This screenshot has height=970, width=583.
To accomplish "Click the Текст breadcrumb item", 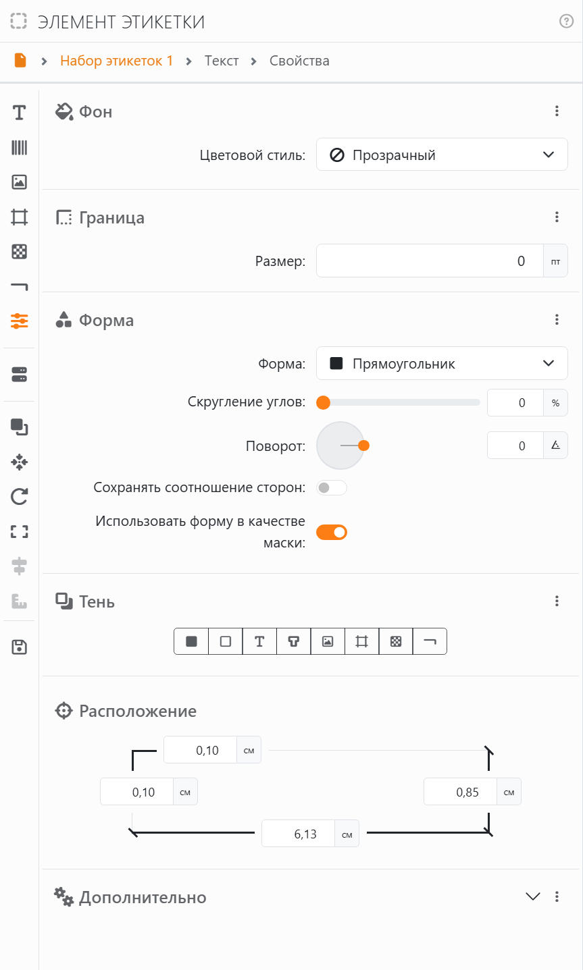I will (x=222, y=61).
